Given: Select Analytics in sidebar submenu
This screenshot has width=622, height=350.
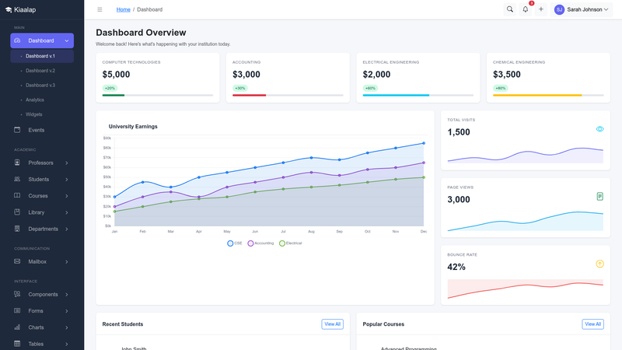Looking at the screenshot, I should (x=35, y=100).
